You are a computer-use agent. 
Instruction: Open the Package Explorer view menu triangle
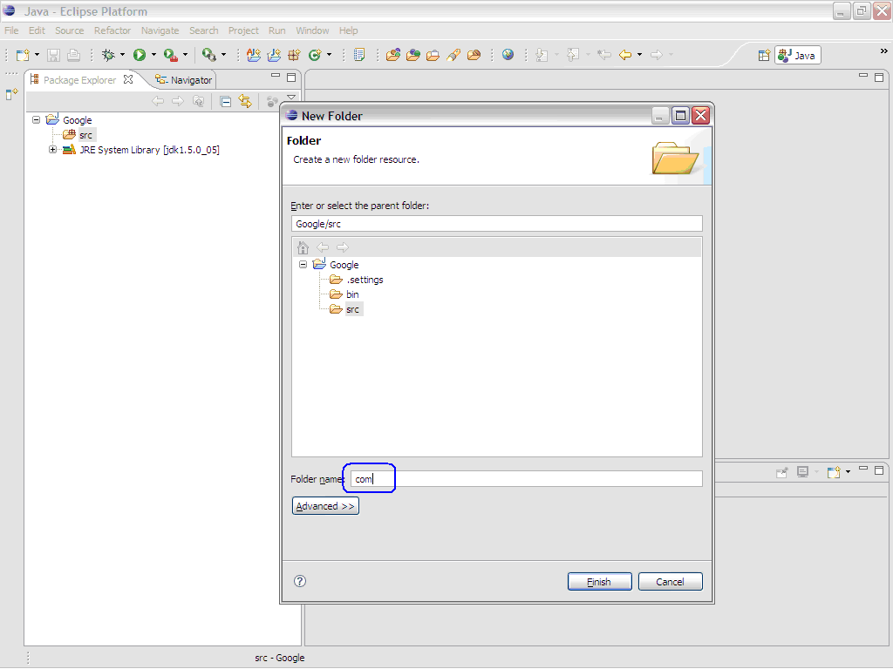pos(291,98)
